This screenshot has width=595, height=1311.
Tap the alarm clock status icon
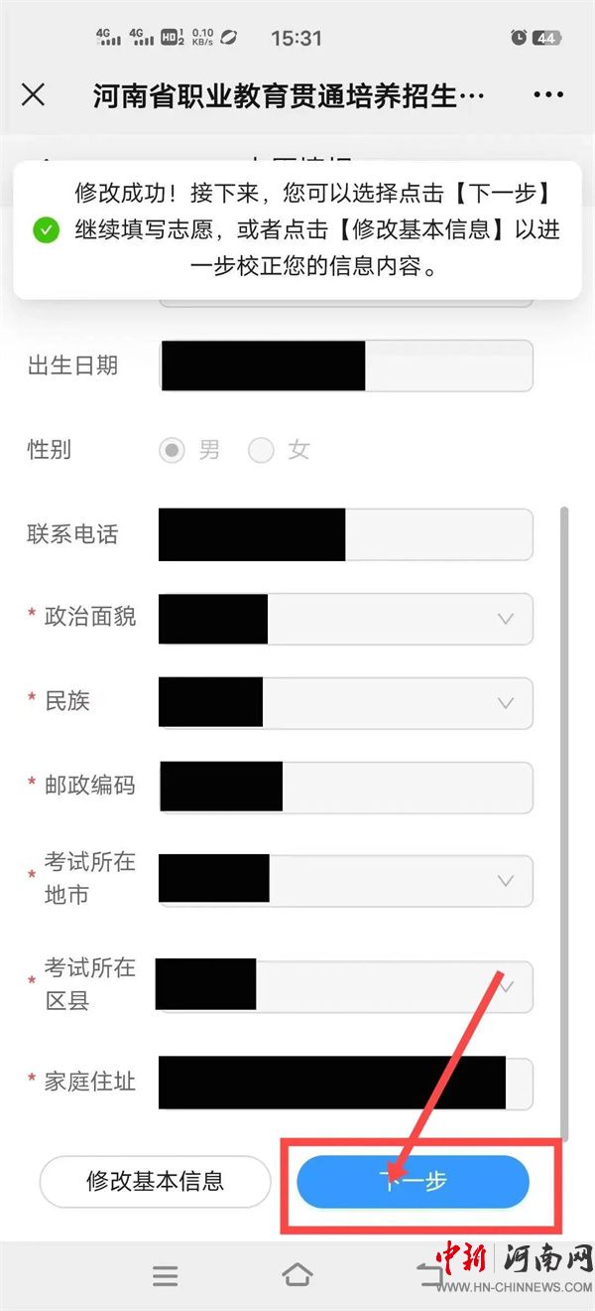click(x=519, y=38)
